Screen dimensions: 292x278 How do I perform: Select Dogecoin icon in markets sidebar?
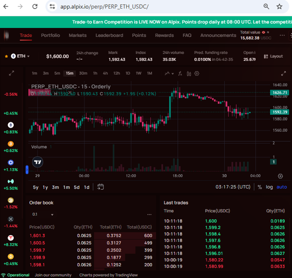(11, 200)
